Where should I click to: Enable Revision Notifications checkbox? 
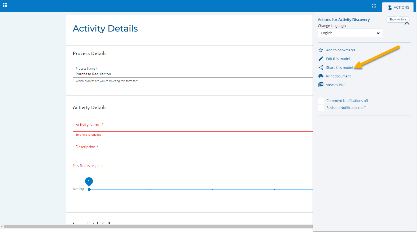coord(321,108)
